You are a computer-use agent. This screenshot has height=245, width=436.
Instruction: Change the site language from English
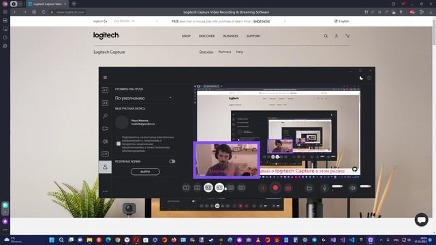[341, 21]
